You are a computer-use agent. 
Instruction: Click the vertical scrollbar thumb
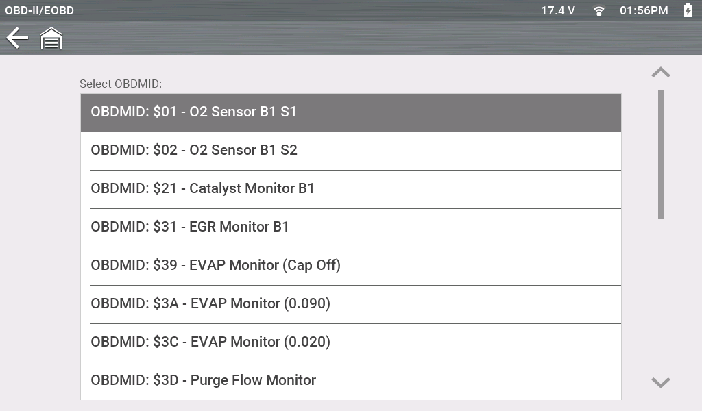pos(661,154)
